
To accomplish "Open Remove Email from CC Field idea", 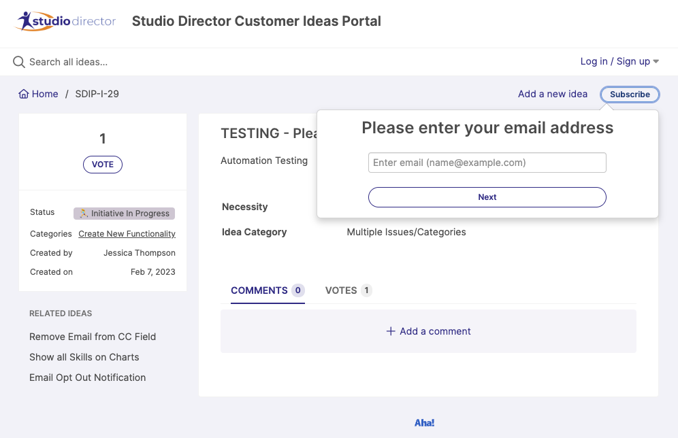I will tap(93, 337).
